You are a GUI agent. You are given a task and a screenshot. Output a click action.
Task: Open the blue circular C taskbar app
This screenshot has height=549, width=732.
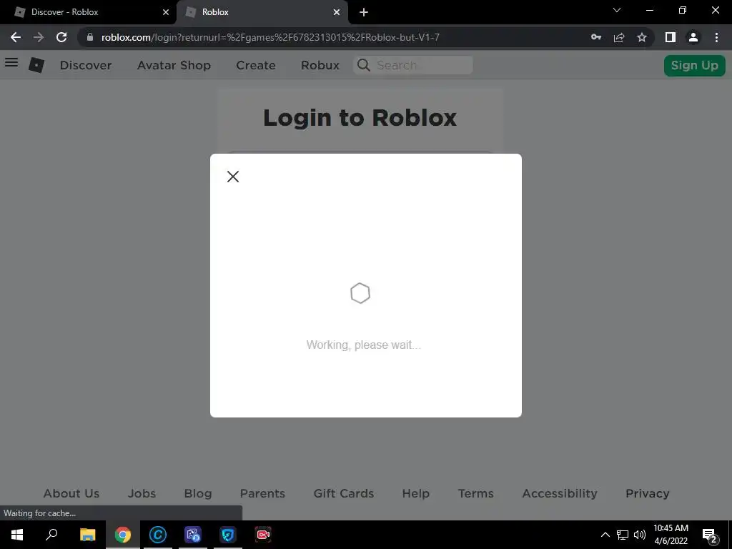pos(158,535)
